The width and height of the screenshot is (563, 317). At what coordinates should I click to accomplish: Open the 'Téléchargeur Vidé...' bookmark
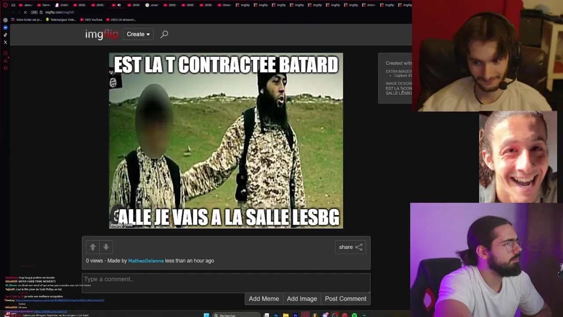[60, 20]
